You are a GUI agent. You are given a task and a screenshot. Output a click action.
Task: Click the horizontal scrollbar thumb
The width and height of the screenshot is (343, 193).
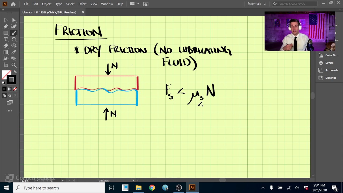point(222,180)
